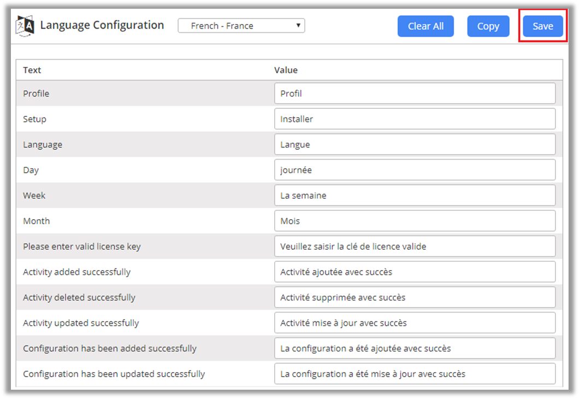580x399 pixels.
Task: Click Activity updated successfully translation box
Action: 415,323
